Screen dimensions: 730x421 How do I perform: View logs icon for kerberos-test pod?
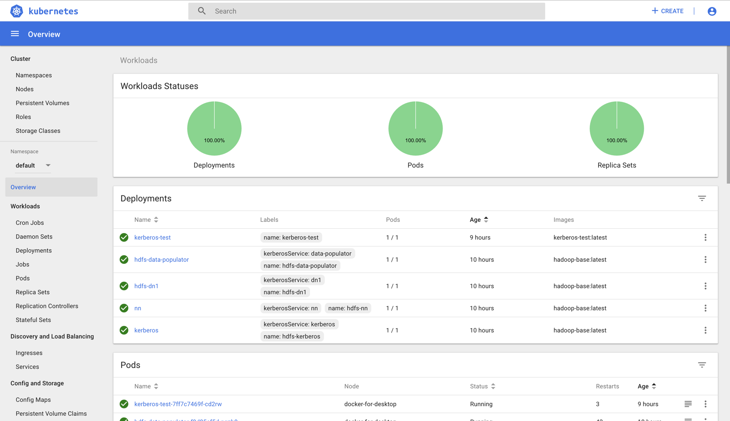coord(688,404)
